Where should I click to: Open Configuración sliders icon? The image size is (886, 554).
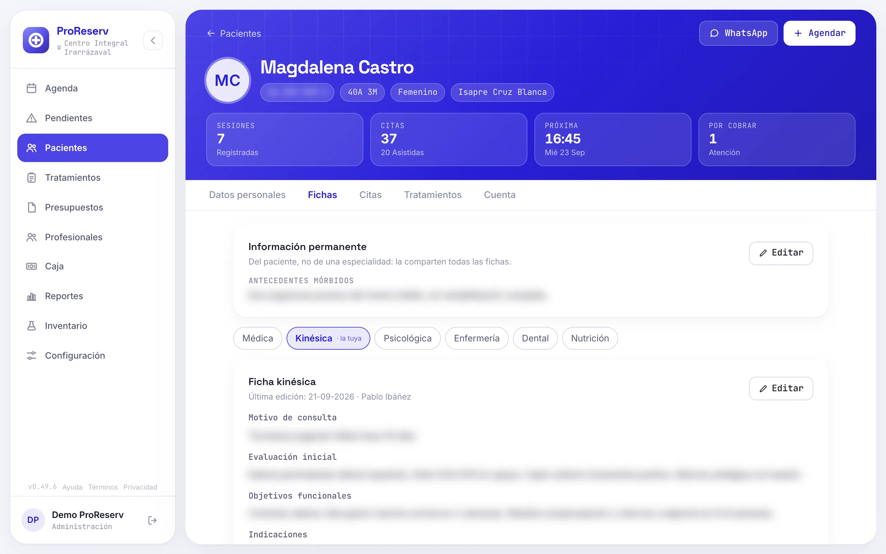[x=31, y=355]
